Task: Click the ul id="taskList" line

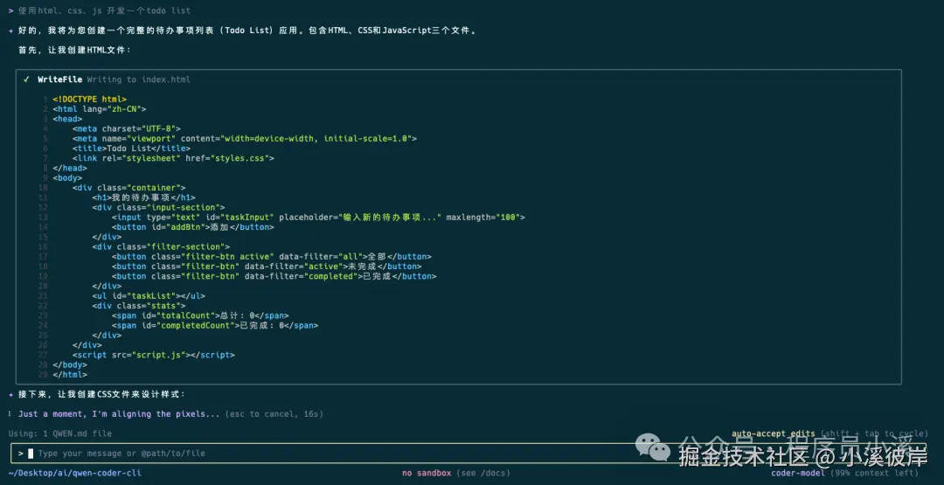Action: pyautogui.click(x=149, y=296)
